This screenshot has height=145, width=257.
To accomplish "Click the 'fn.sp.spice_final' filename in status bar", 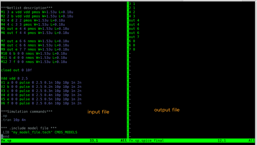I will tap(147, 141).
